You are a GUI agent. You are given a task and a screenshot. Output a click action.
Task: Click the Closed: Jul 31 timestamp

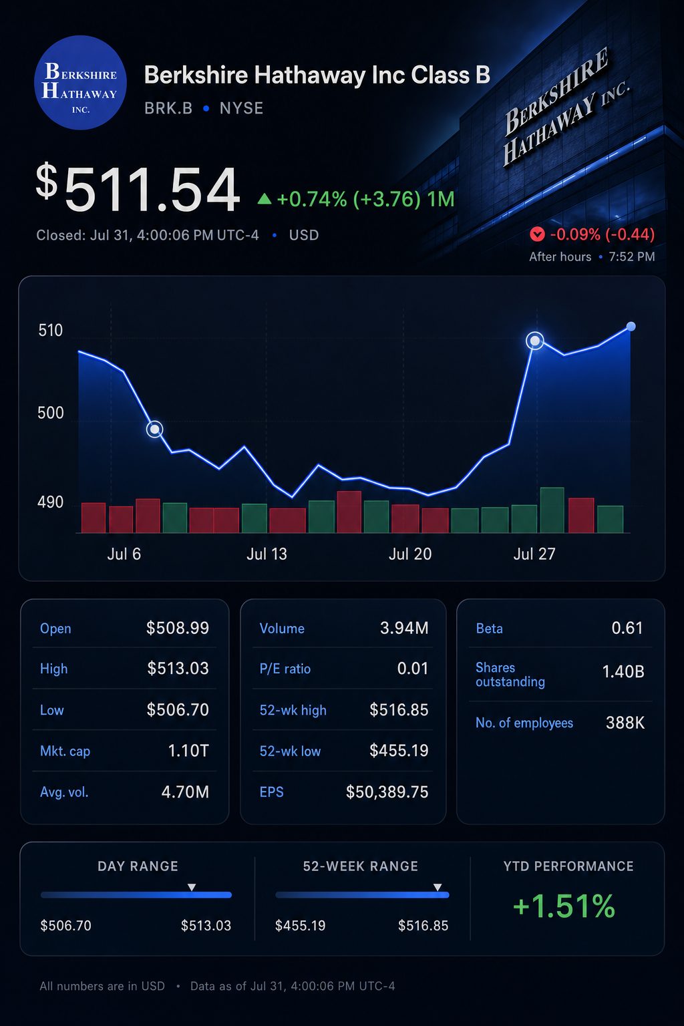pos(148,235)
